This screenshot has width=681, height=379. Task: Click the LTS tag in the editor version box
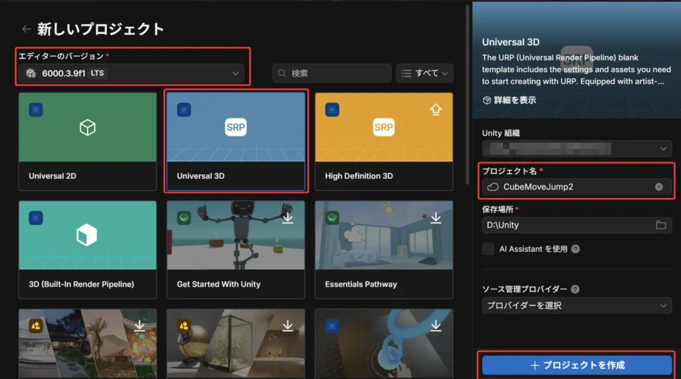97,73
